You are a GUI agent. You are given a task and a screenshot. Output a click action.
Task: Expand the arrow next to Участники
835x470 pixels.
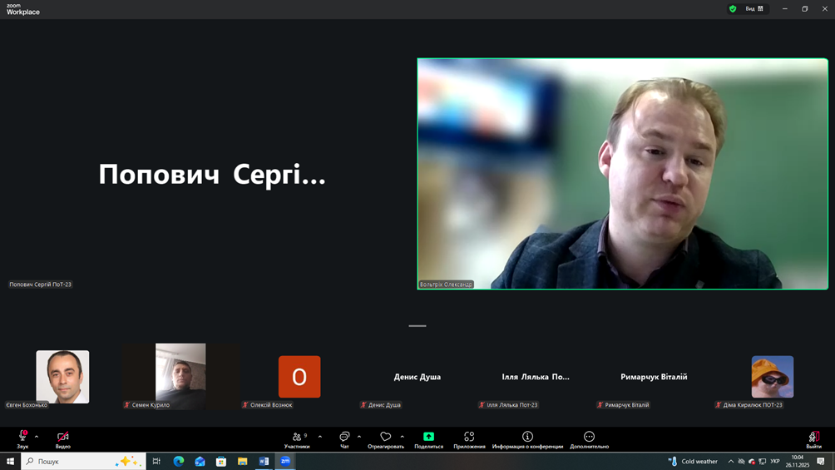click(320, 437)
